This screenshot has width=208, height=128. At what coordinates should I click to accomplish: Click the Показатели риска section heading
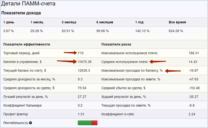pos(116,44)
